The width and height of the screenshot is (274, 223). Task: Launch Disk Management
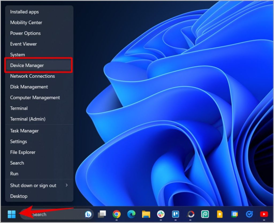click(39, 87)
